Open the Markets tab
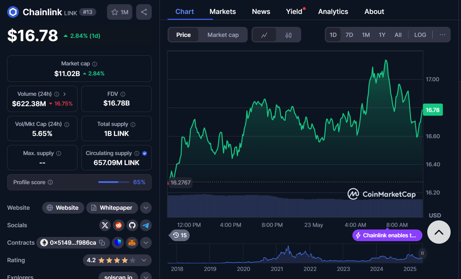Viewport: 461px width, 279px height. click(223, 12)
